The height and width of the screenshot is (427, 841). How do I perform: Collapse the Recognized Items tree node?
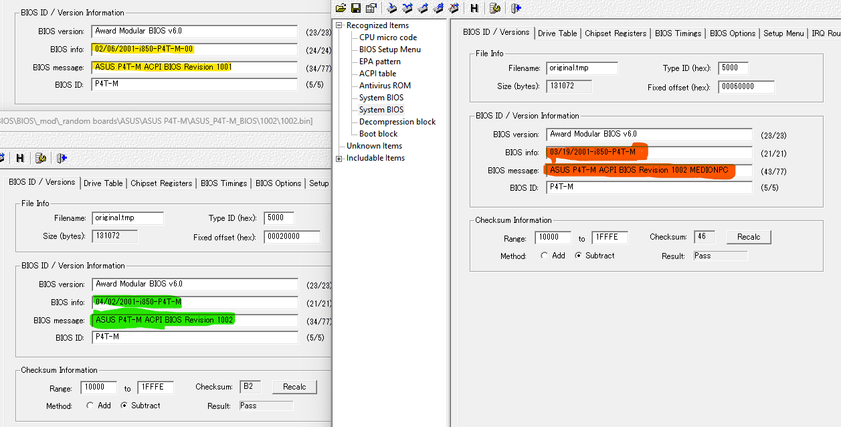339,25
